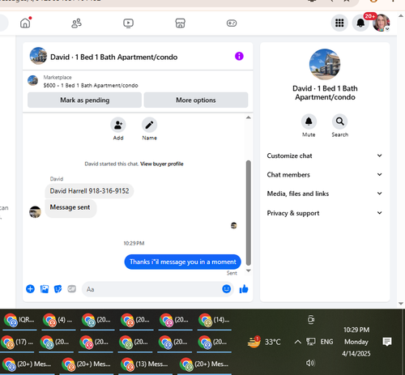The width and height of the screenshot is (405, 375).
Task: Click the Meet Now camera icon in the system tray
Action: tap(311, 320)
